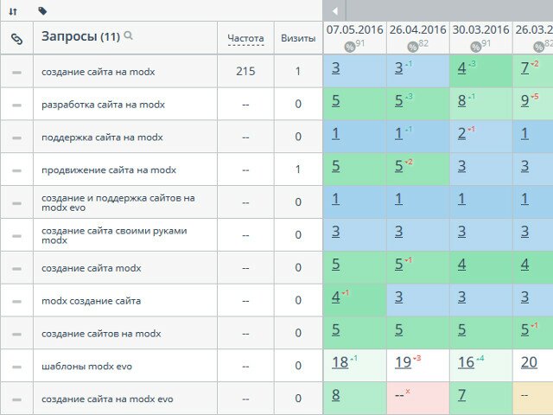The image size is (553, 415).
Task: Select the 30.03.2016 date column header
Action: pyautogui.click(x=480, y=30)
